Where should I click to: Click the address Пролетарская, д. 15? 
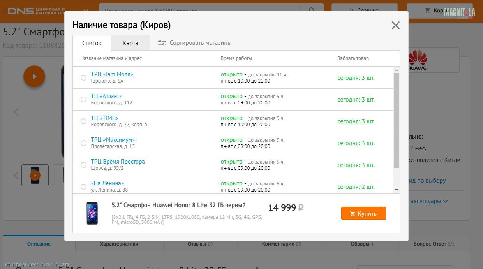coord(113,146)
